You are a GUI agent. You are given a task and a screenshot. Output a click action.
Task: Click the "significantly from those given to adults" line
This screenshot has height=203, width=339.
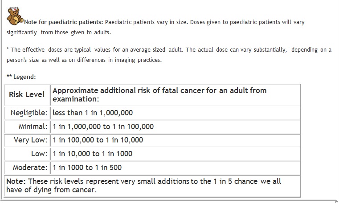[59, 32]
